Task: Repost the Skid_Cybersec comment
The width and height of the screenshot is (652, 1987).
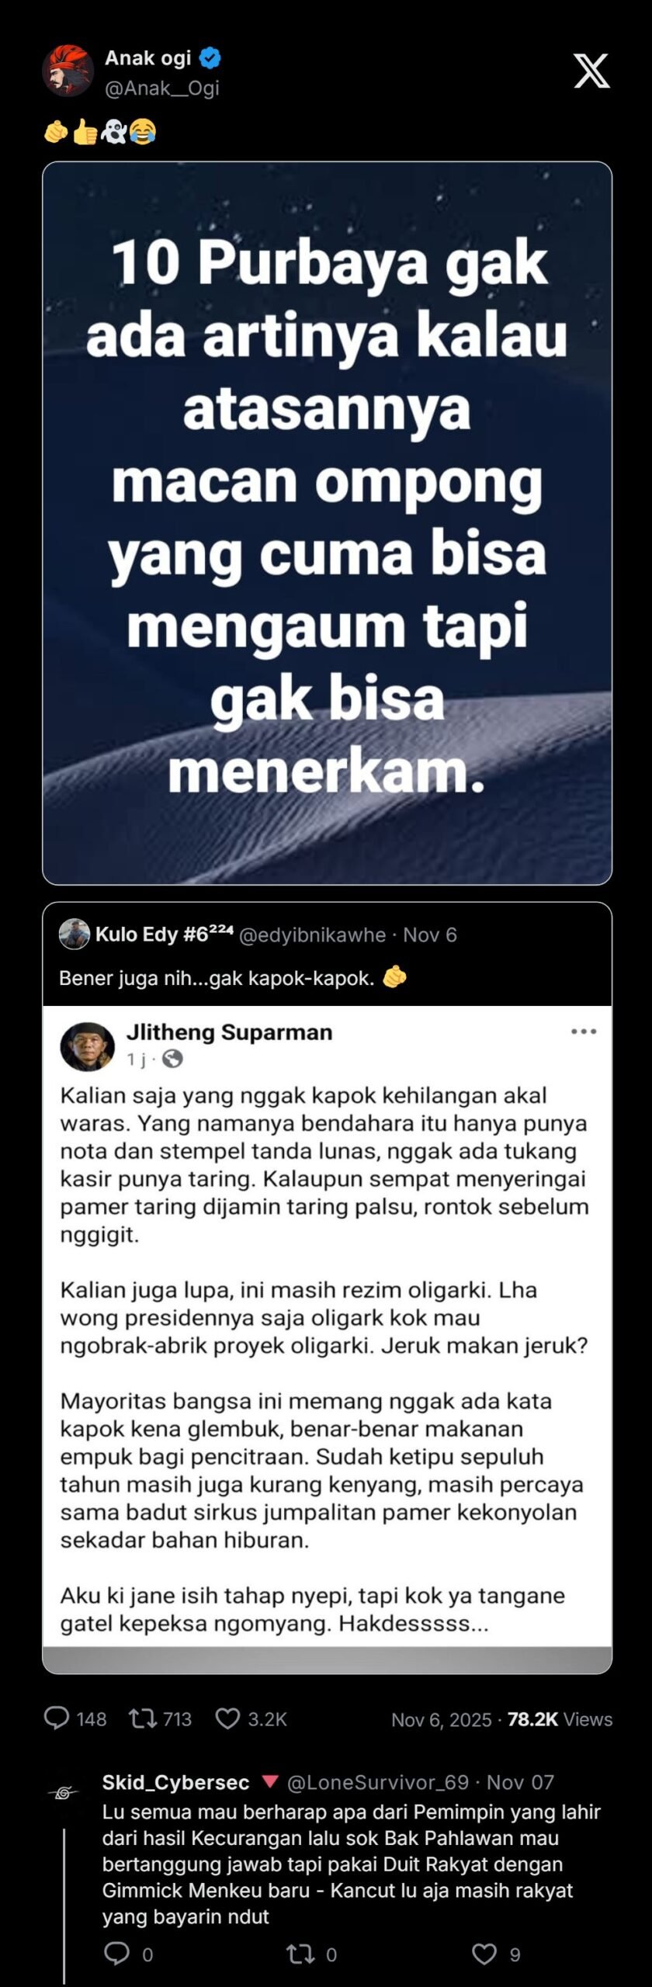Action: tap(300, 1953)
